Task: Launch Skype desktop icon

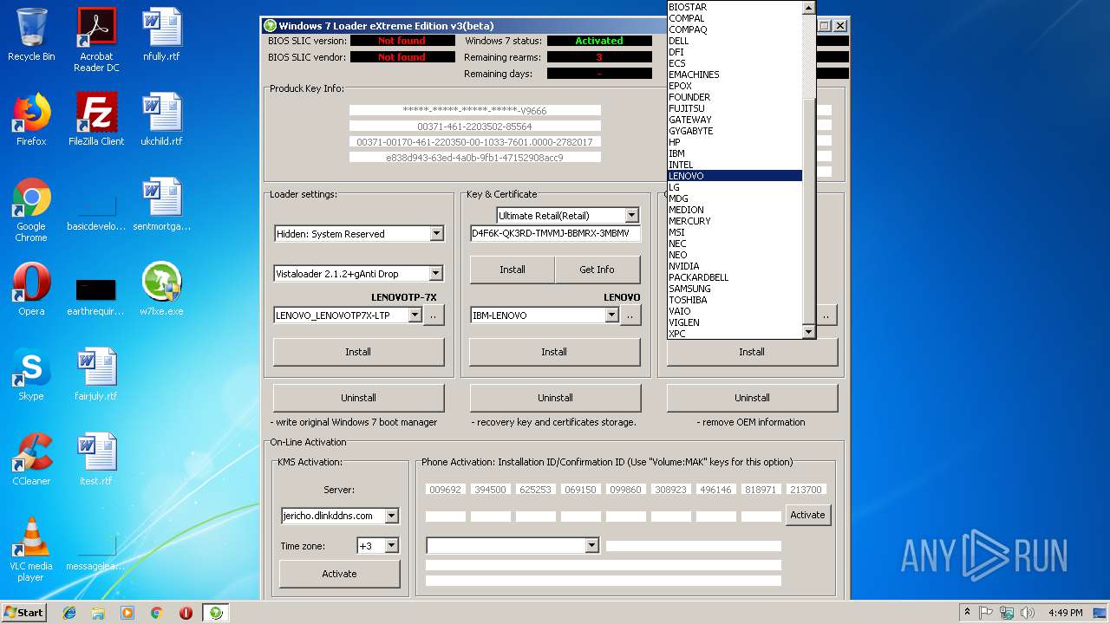Action: pyautogui.click(x=31, y=375)
